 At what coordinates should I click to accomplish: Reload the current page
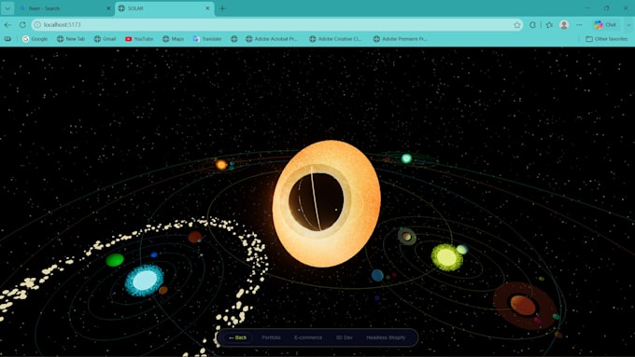click(x=22, y=24)
